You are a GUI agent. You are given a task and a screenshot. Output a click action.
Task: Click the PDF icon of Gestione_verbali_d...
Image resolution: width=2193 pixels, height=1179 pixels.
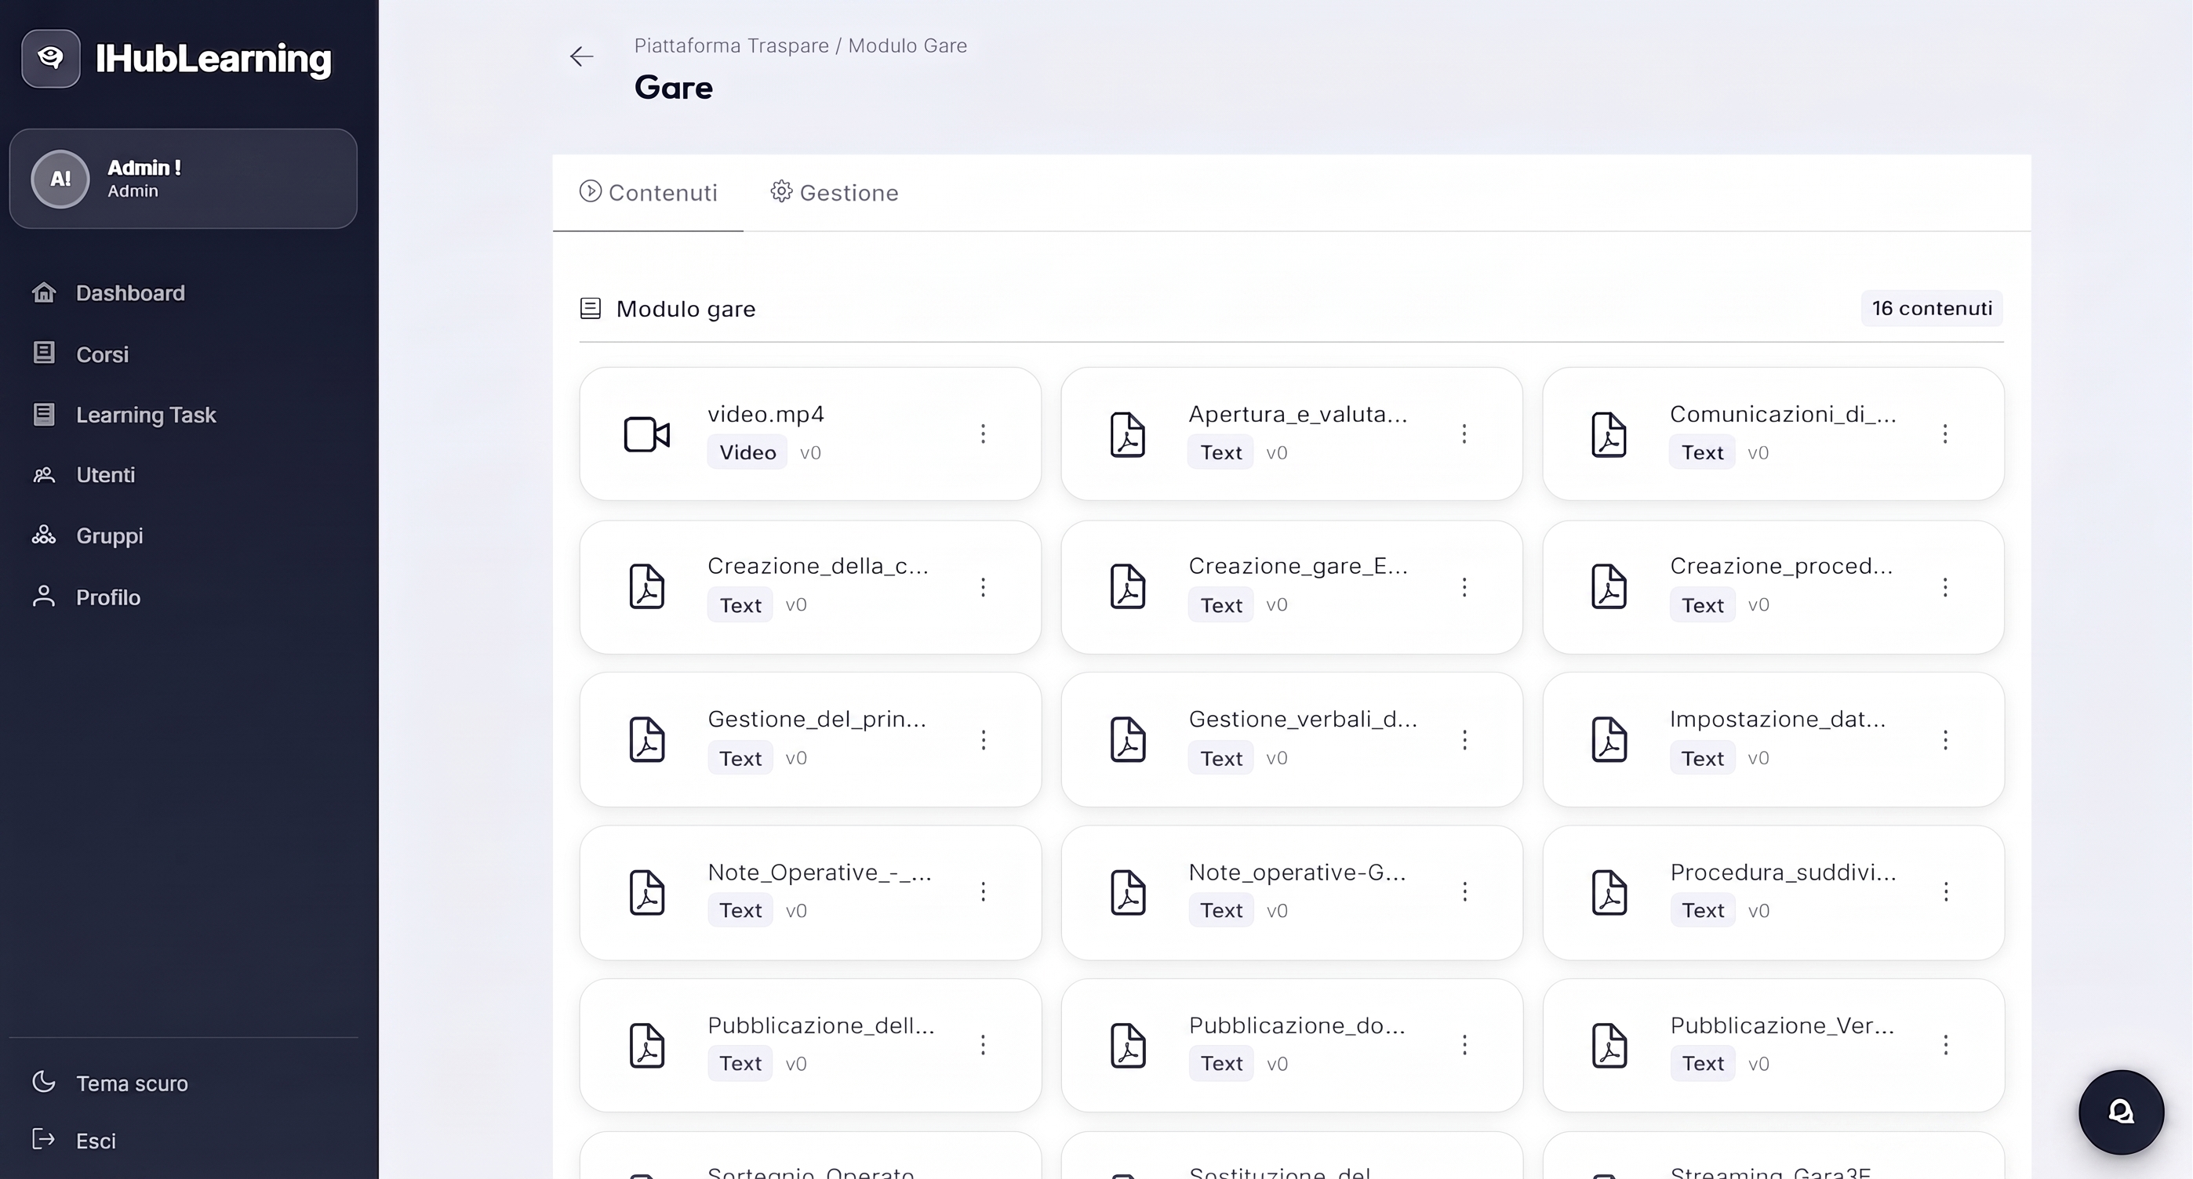click(1128, 740)
